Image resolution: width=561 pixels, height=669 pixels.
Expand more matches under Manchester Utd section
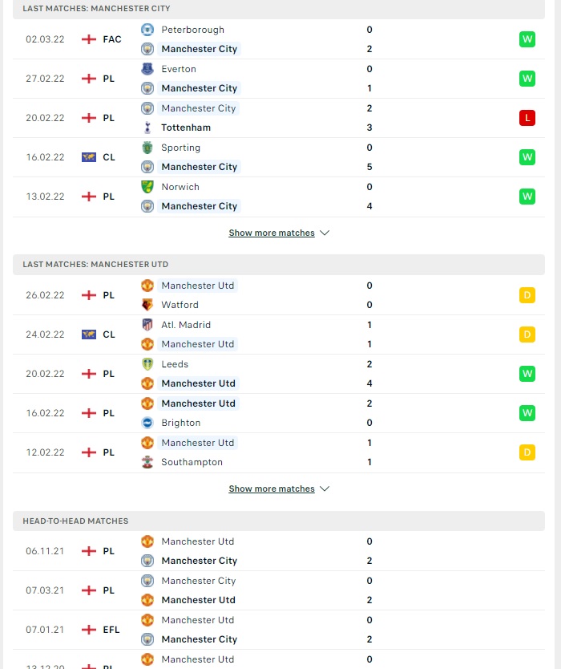coord(272,489)
